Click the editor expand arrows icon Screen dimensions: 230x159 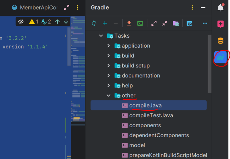click(66, 8)
